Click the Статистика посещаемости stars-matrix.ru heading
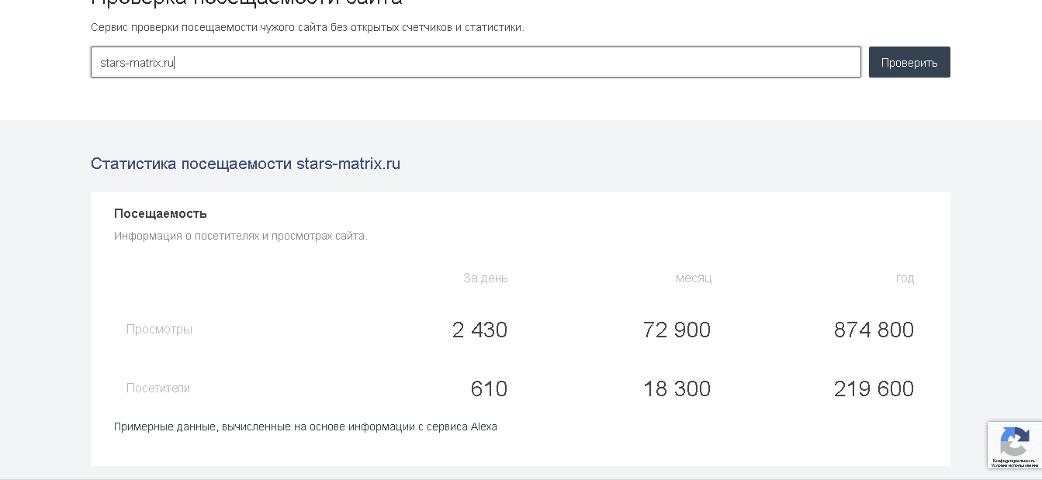The height and width of the screenshot is (480, 1042). (x=245, y=164)
